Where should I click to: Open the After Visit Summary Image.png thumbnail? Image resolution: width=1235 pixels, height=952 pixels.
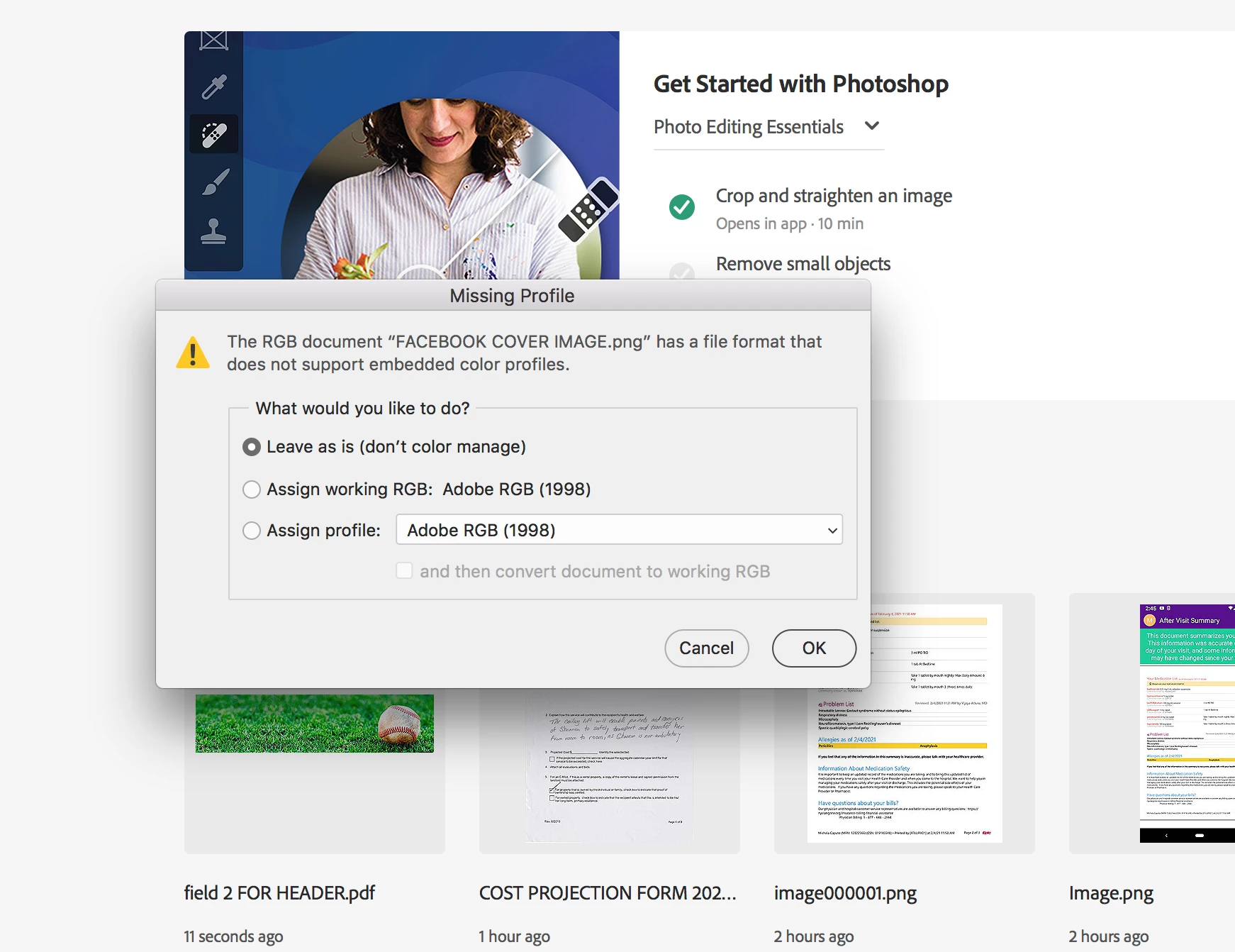(x=1187, y=724)
